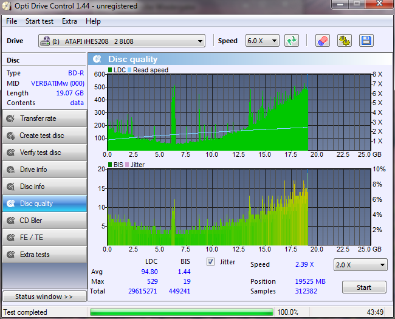Click the Test completed status text
The image size is (395, 319).
[25, 312]
